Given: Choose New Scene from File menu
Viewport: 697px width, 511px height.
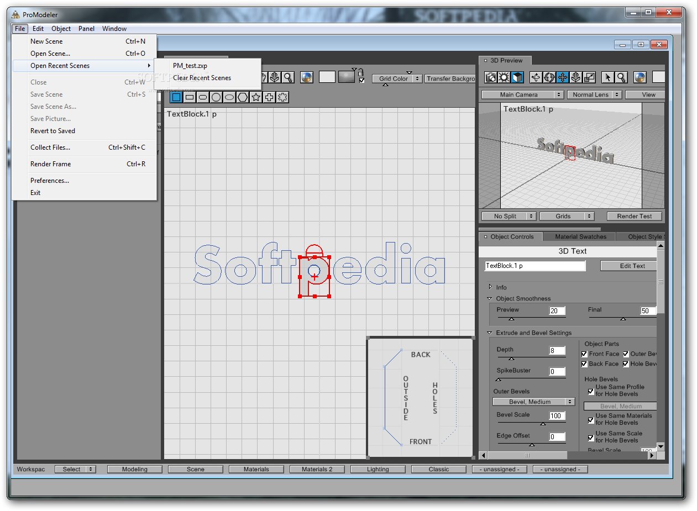Looking at the screenshot, I should click(85, 41).
